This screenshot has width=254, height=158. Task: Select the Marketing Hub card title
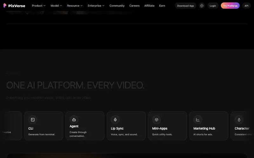(x=204, y=129)
